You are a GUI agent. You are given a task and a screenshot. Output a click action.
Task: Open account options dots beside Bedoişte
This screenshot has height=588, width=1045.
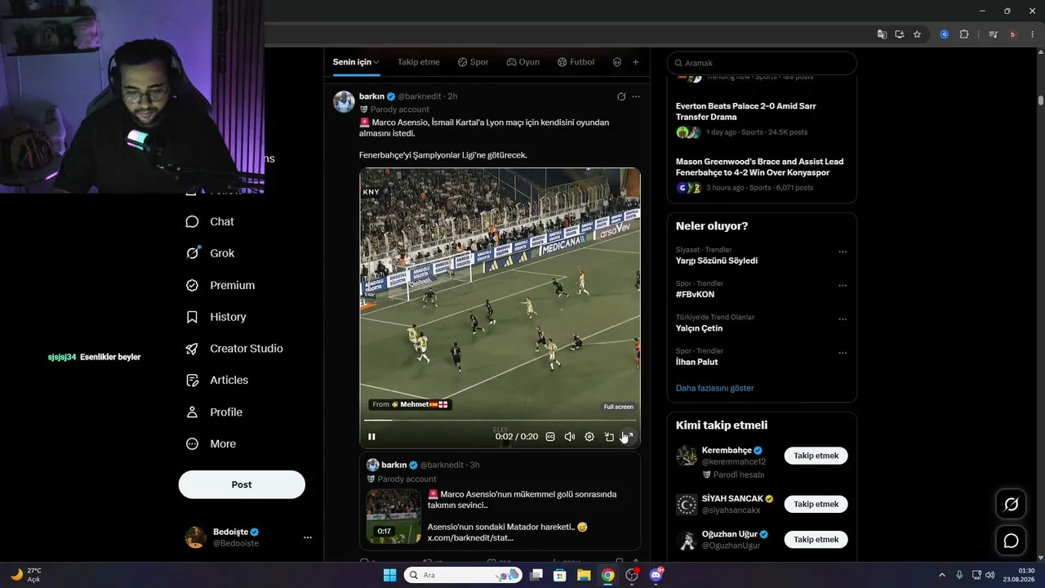tap(308, 537)
